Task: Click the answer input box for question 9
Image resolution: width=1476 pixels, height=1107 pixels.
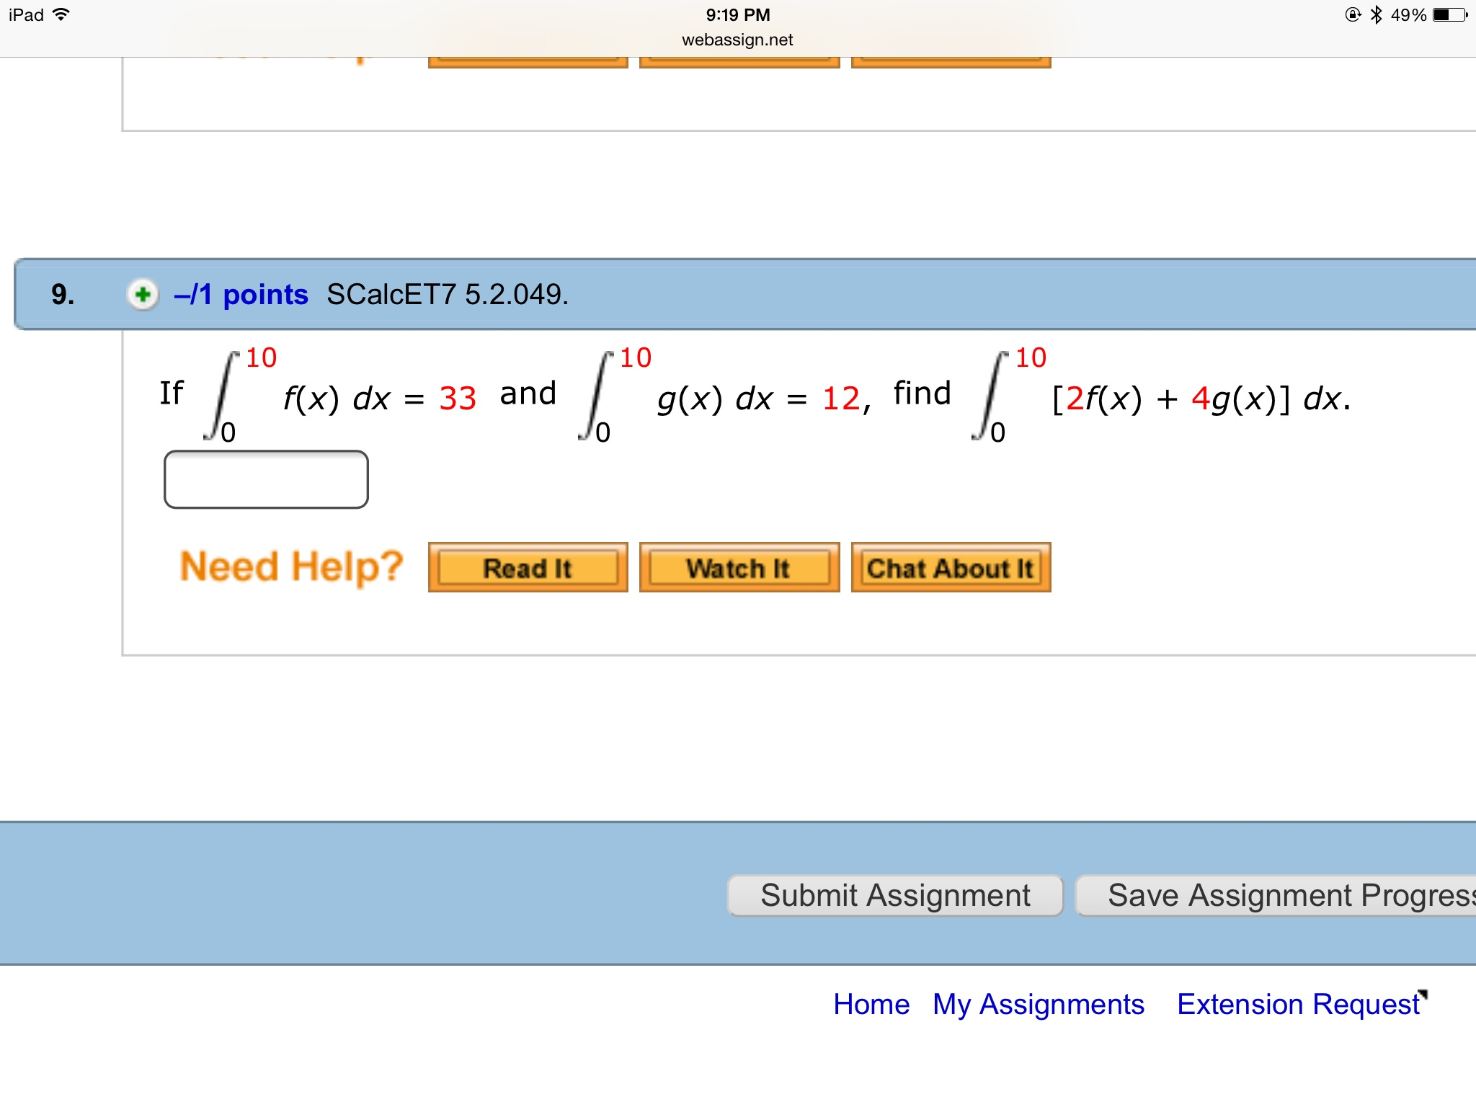Action: pos(266,479)
